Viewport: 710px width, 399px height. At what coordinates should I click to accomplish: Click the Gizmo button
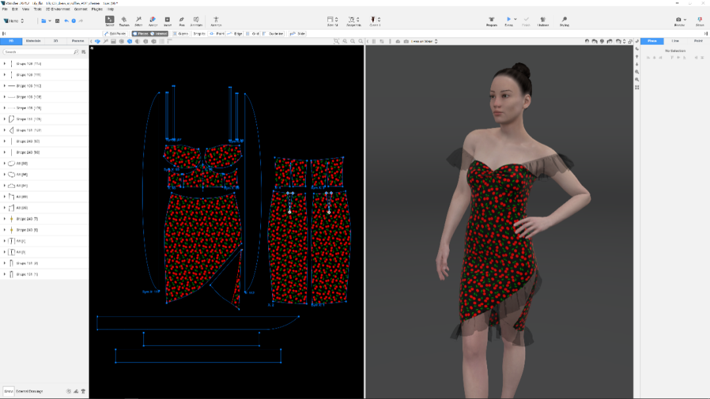point(181,33)
